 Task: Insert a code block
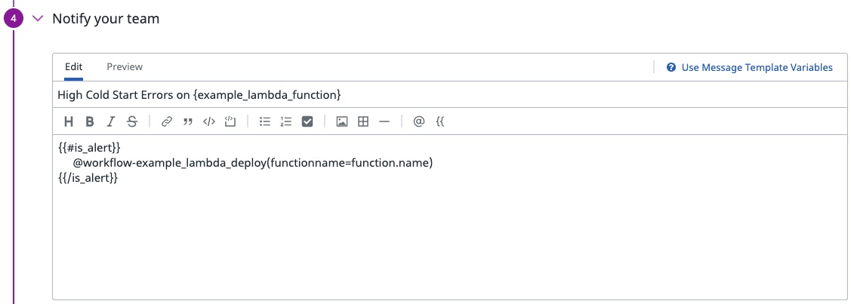(x=231, y=121)
